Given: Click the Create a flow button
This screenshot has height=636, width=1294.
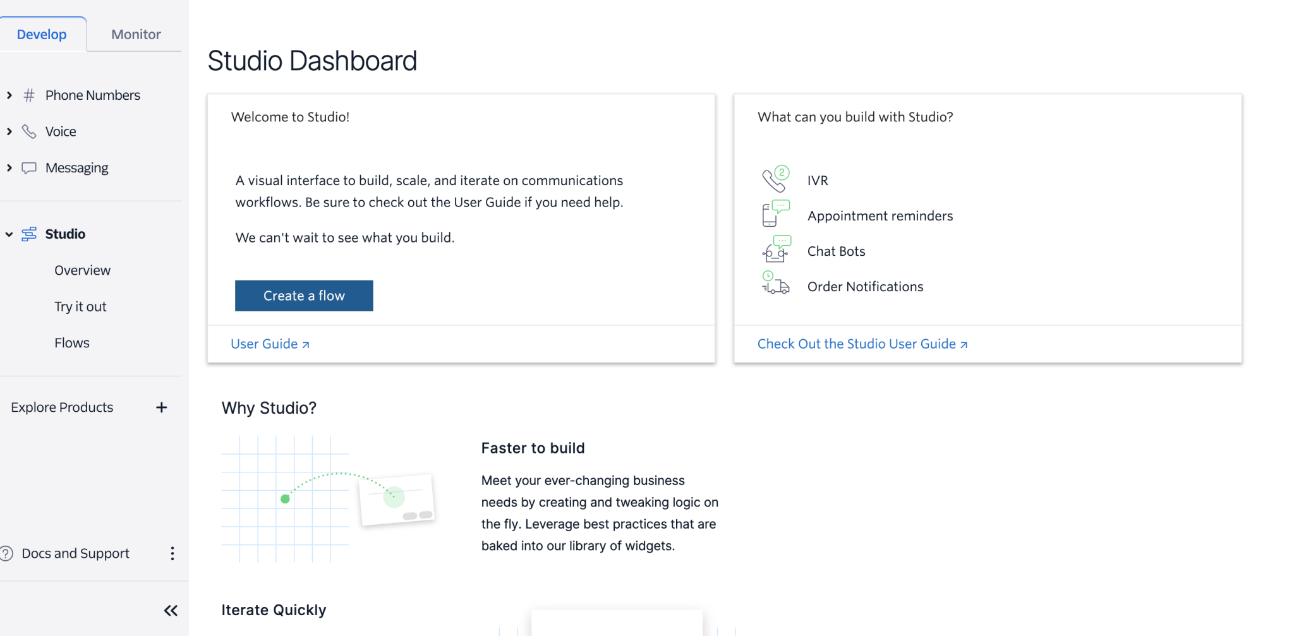Looking at the screenshot, I should click(304, 295).
